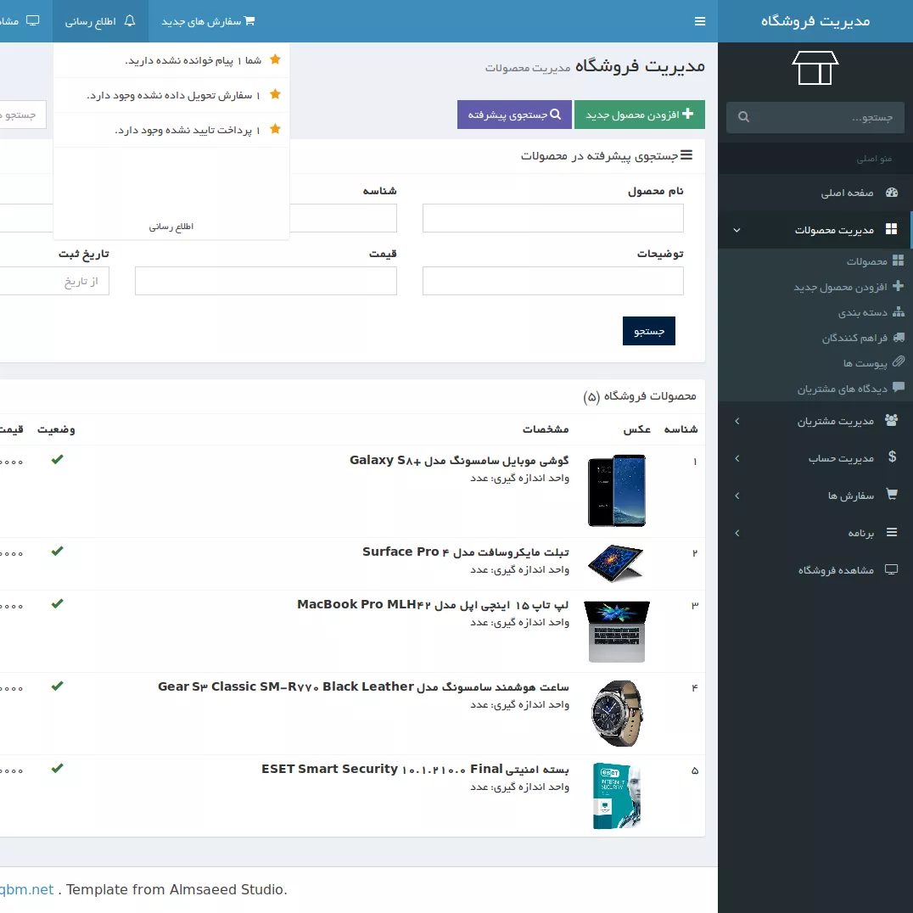Click the status checkmark of ESET Smart Security row
The height and width of the screenshot is (913, 913).
57,768
